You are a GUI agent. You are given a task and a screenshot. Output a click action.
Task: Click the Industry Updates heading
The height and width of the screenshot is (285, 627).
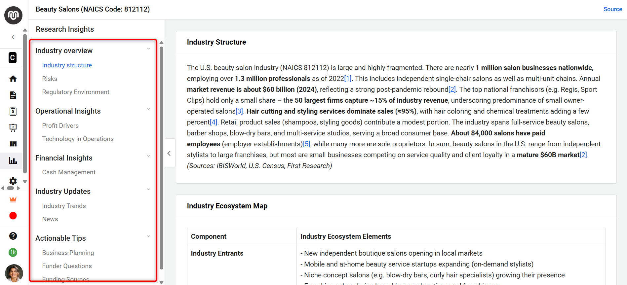click(63, 191)
